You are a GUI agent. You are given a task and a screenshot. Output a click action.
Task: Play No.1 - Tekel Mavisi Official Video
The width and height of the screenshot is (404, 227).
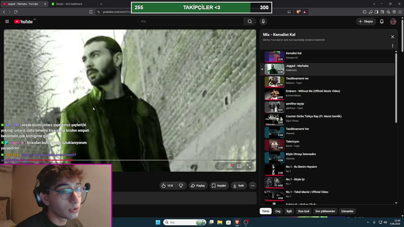328,195
